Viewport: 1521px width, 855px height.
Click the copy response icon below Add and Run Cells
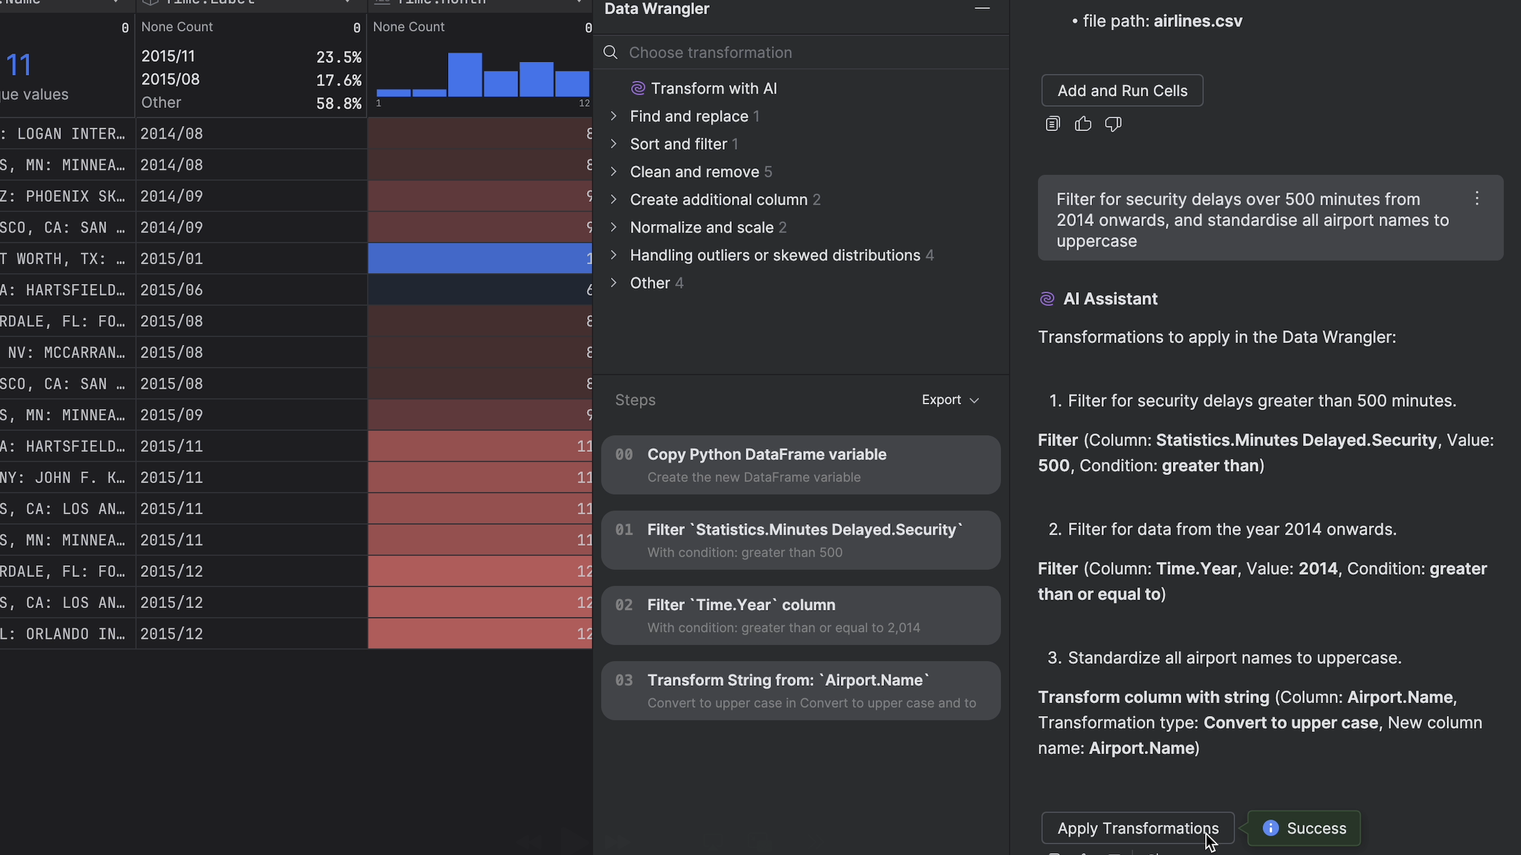[x=1052, y=124]
